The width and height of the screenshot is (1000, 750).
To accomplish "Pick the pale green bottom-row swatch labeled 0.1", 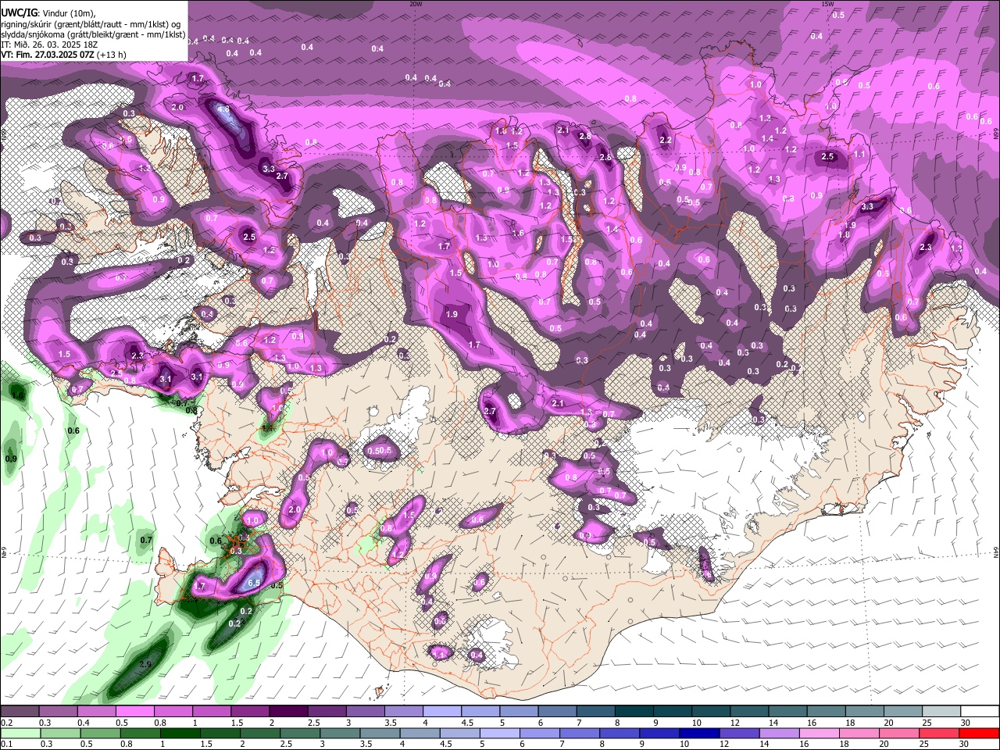I will pos(20,733).
